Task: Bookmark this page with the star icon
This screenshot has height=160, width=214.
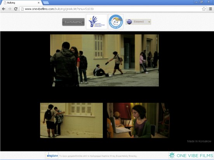Action: pos(204,9)
